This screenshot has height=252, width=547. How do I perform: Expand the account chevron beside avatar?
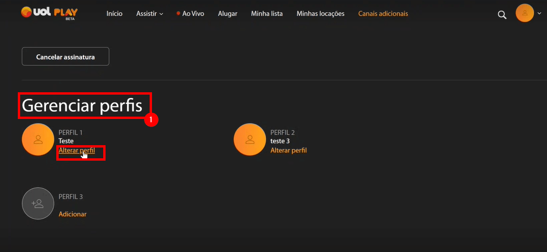[539, 13]
